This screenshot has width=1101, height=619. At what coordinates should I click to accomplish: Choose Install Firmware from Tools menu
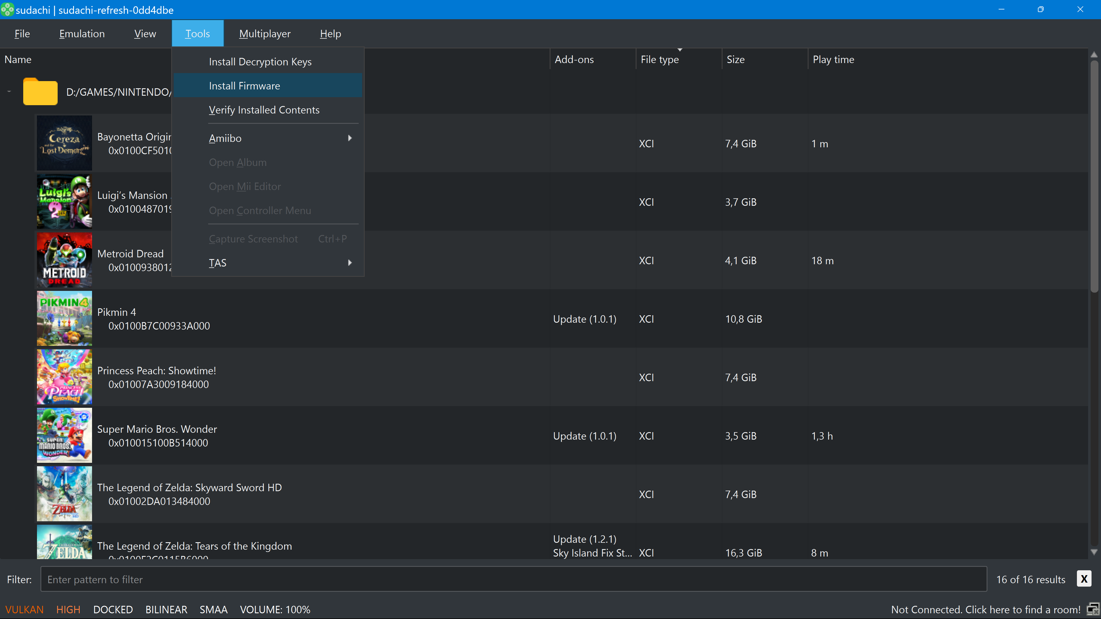click(245, 86)
